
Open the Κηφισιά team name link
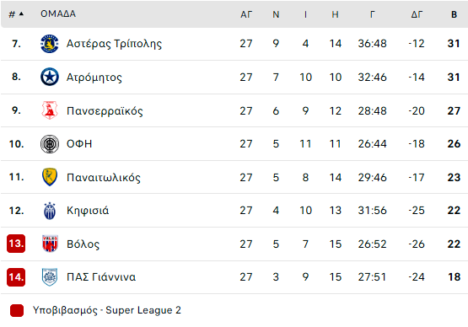tap(88, 211)
